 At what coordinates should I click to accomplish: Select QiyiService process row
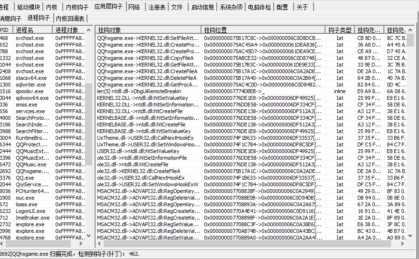point(42,184)
